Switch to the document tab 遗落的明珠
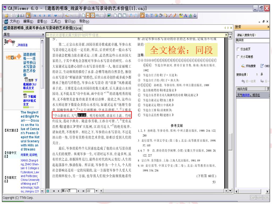 [42, 28]
